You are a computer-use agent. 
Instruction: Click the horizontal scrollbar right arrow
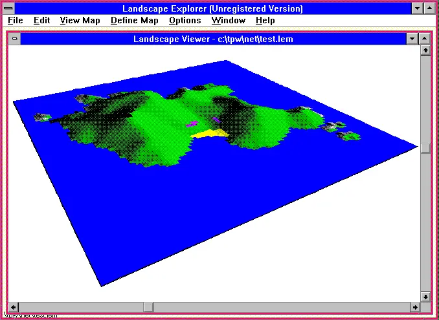click(414, 306)
